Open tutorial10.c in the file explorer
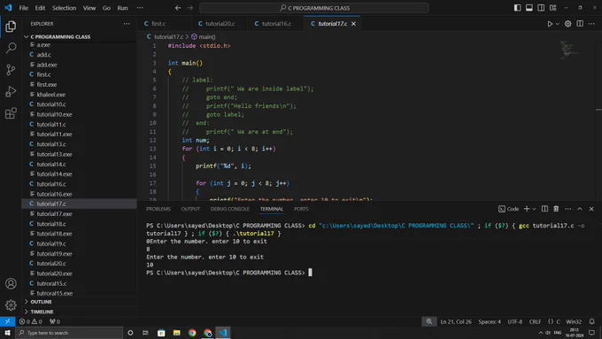This screenshot has height=339, width=602. 51,104
